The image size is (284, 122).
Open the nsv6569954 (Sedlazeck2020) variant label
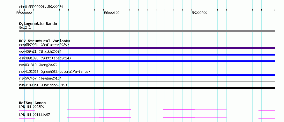pyautogui.click(x=44, y=45)
